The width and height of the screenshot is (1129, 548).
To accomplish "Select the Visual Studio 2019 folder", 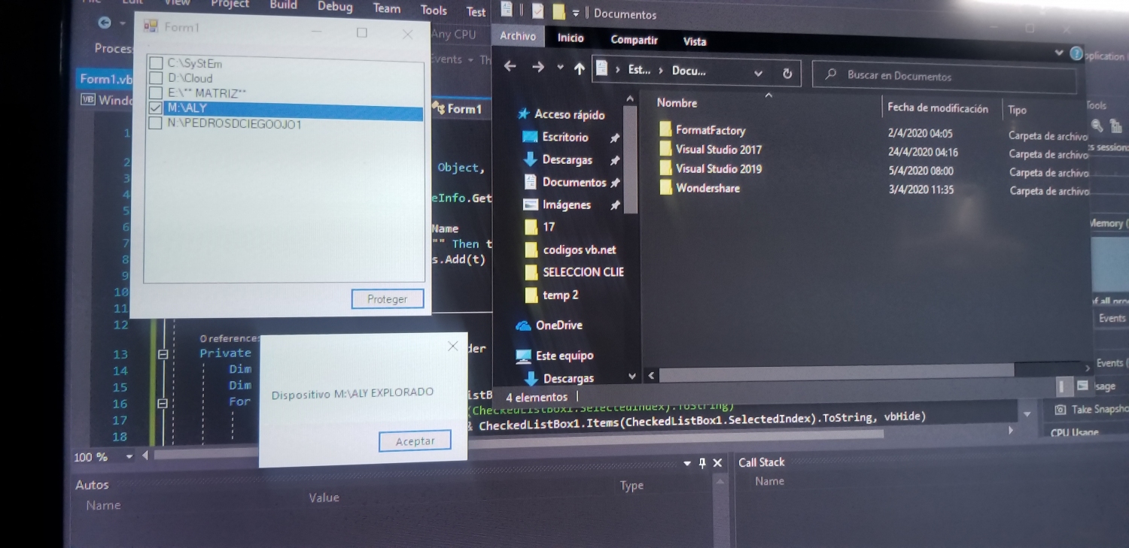I will tap(719, 168).
